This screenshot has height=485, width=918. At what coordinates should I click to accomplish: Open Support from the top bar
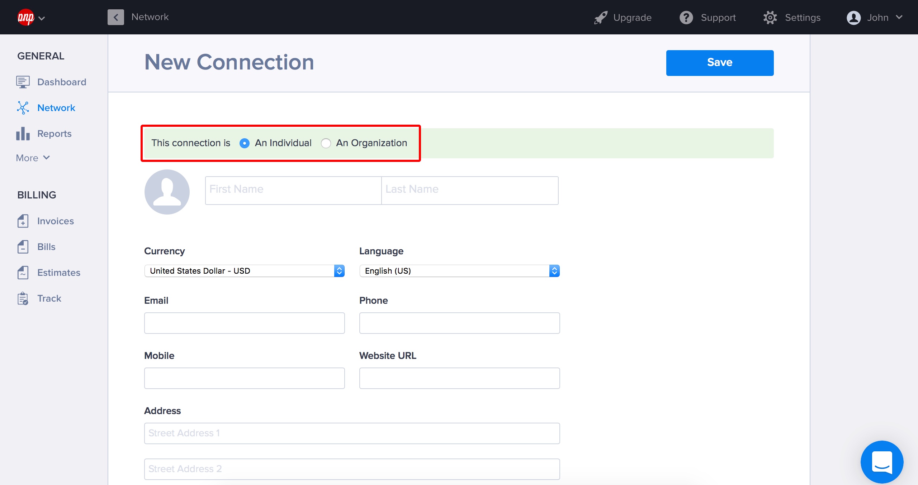[708, 18]
